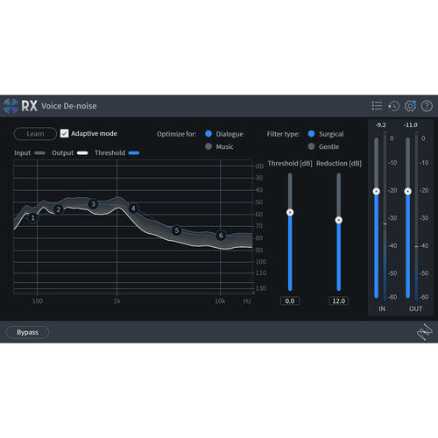Viewport: 438px width, 438px height.
Task: Open the preset list icon
Action: [x=377, y=106]
